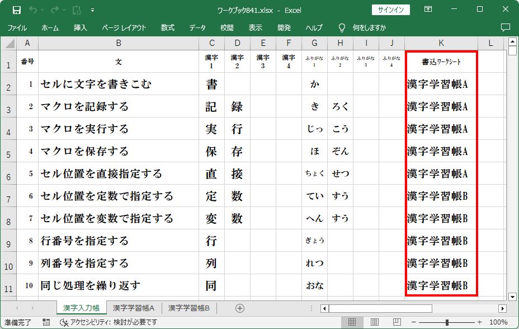Select the cell マクロを実行する

(x=119, y=129)
